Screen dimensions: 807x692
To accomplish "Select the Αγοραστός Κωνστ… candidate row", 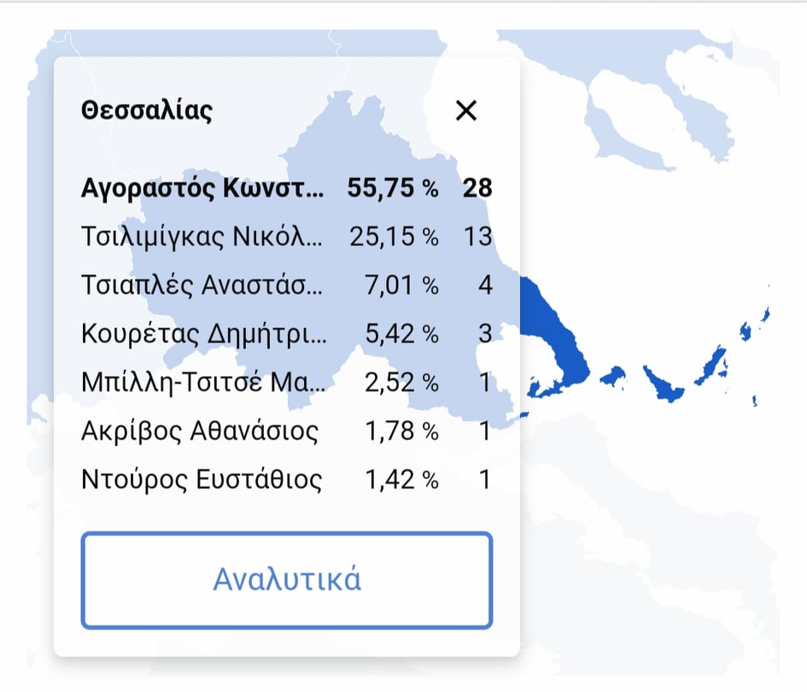I will tap(287, 188).
